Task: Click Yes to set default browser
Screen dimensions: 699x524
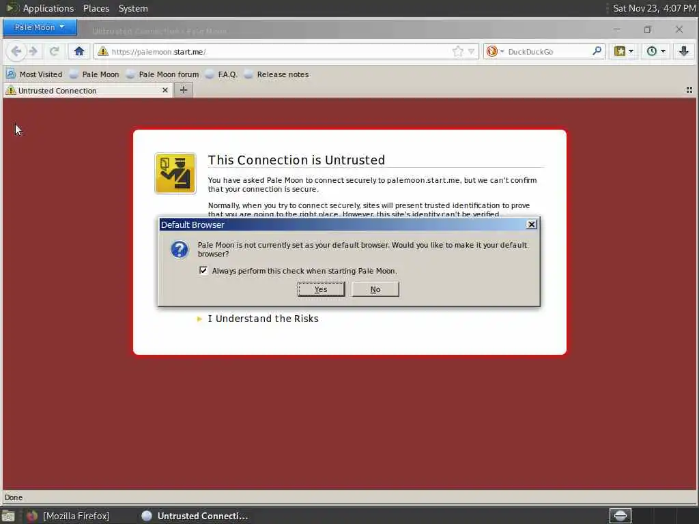Action: click(x=321, y=289)
